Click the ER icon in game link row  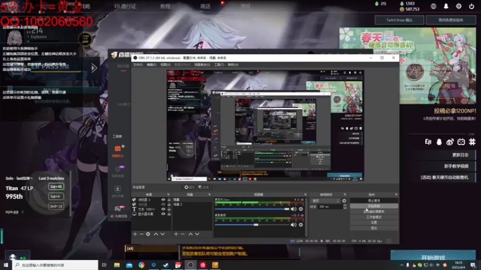[428, 142]
